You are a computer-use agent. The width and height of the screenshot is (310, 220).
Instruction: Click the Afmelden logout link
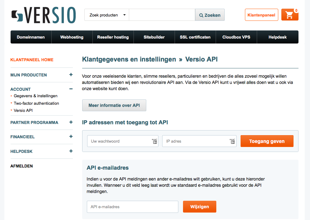[x=21, y=166]
